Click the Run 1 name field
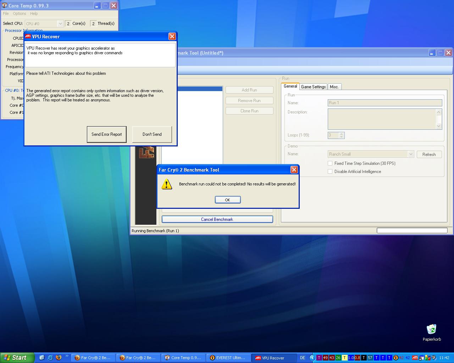Image resolution: width=454 pixels, height=363 pixels. point(385,103)
